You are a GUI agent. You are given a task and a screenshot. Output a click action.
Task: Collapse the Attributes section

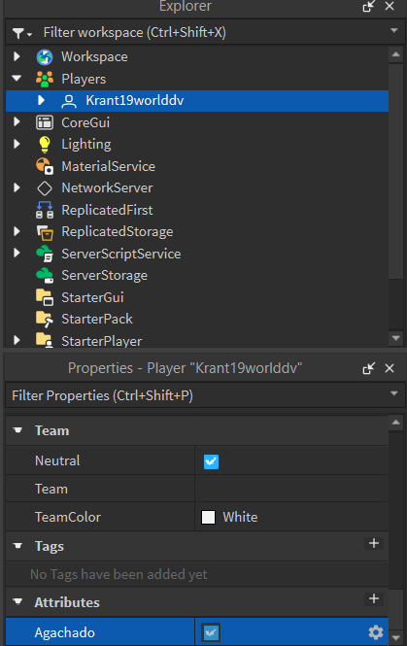(17, 602)
